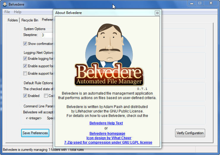Click the Belvedere app icon in title bar
Screen dimensions: 220x155
coord(5,4)
